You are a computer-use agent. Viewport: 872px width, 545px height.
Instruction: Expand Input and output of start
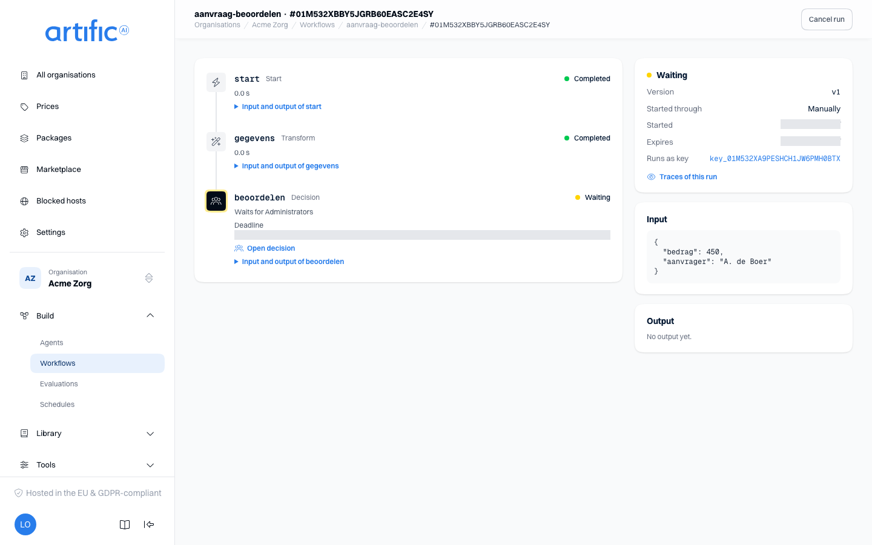click(278, 107)
